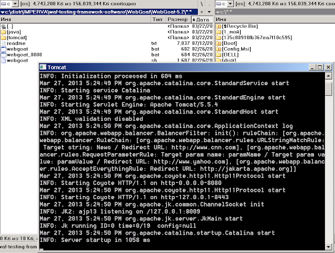
Task: Click the Tomcat console scrollbar thumb
Action: point(328,88)
